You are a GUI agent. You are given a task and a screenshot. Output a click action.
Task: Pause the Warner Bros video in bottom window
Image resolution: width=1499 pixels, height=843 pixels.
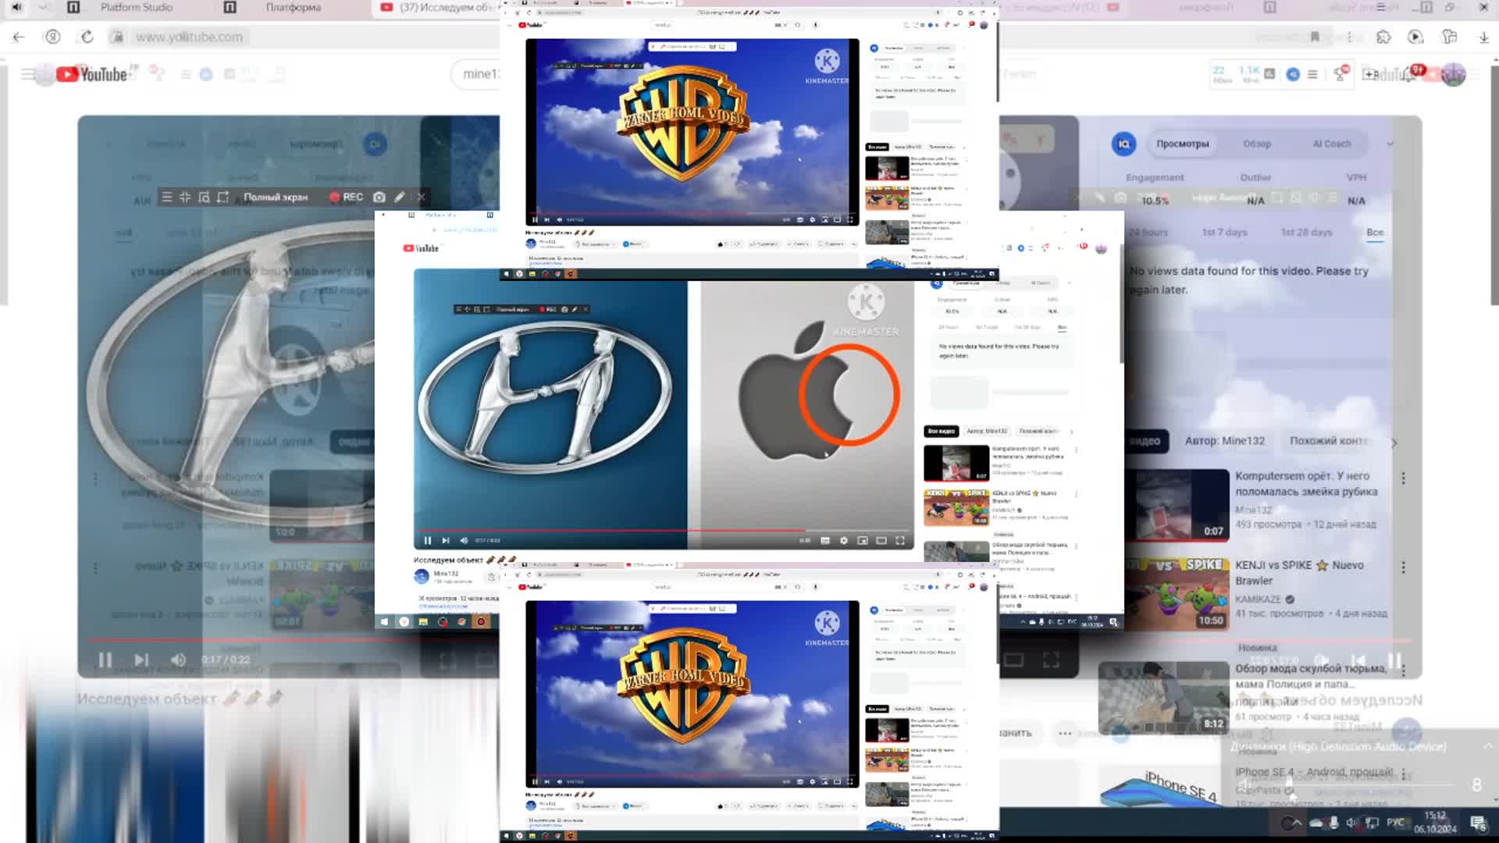[x=535, y=781]
